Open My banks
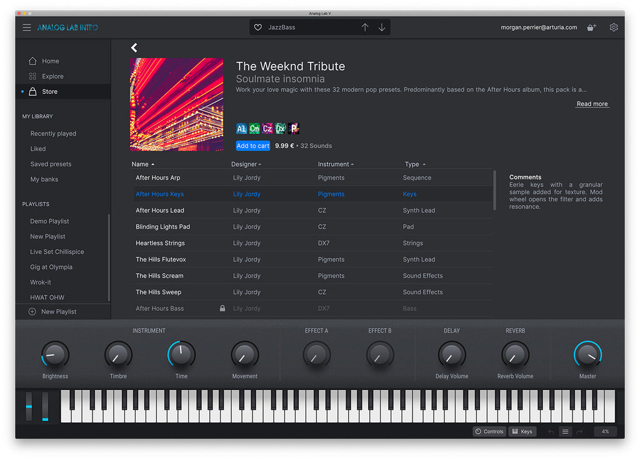This screenshot has height=459, width=640. 44,179
